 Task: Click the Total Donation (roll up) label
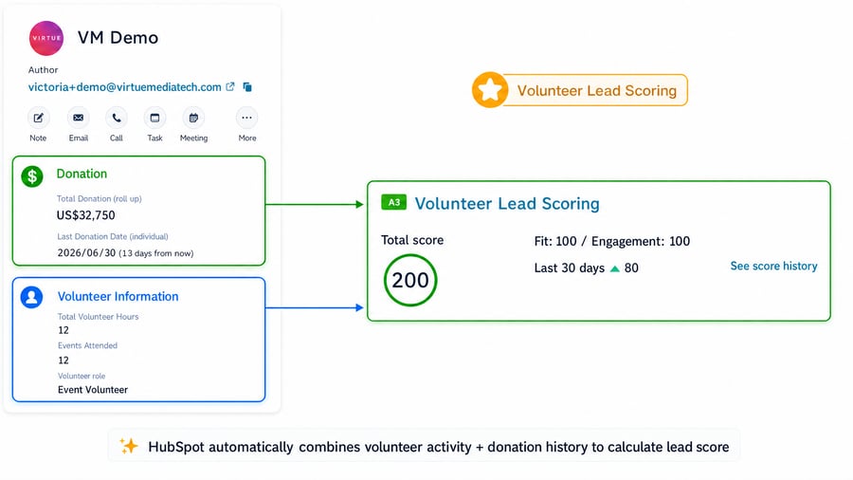tap(99, 198)
